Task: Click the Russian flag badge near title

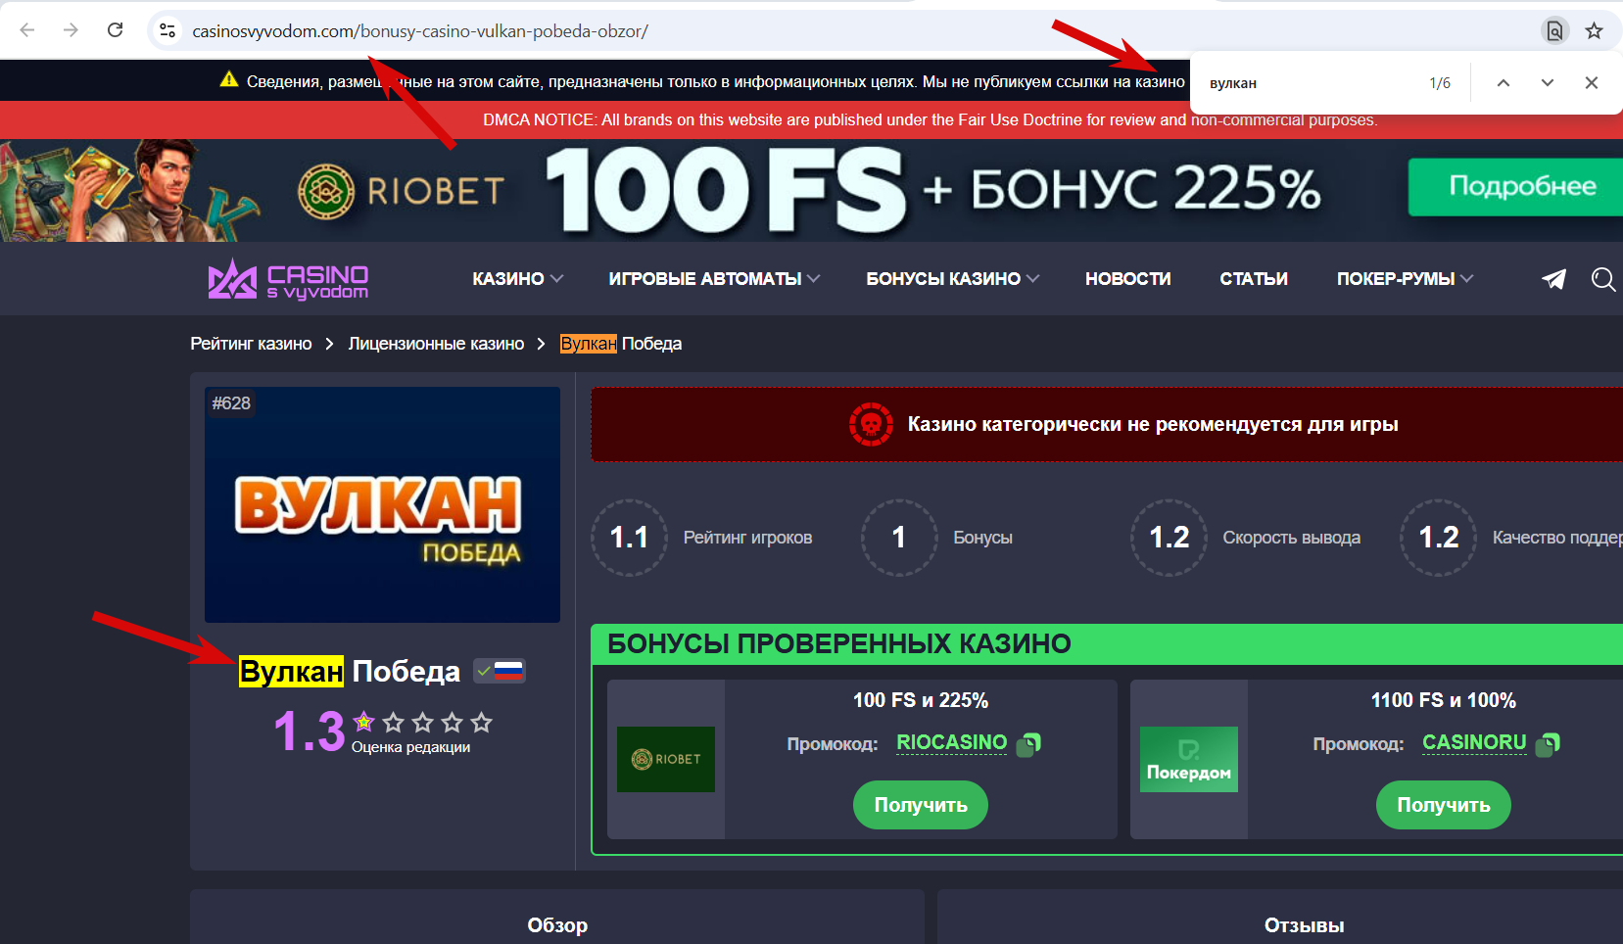Action: click(500, 671)
